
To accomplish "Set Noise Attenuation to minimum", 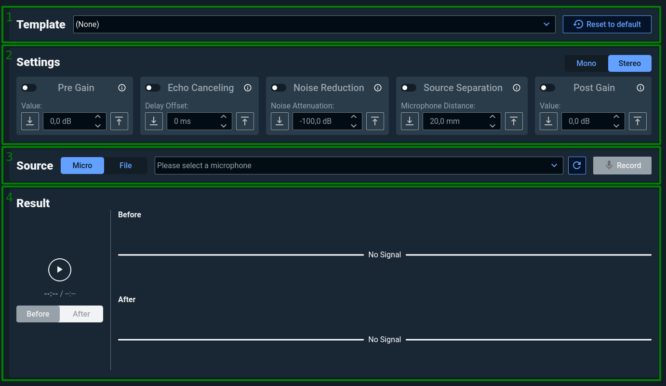I will (x=280, y=121).
